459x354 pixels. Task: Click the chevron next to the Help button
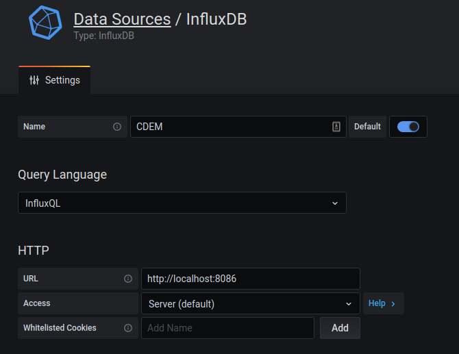pos(393,304)
